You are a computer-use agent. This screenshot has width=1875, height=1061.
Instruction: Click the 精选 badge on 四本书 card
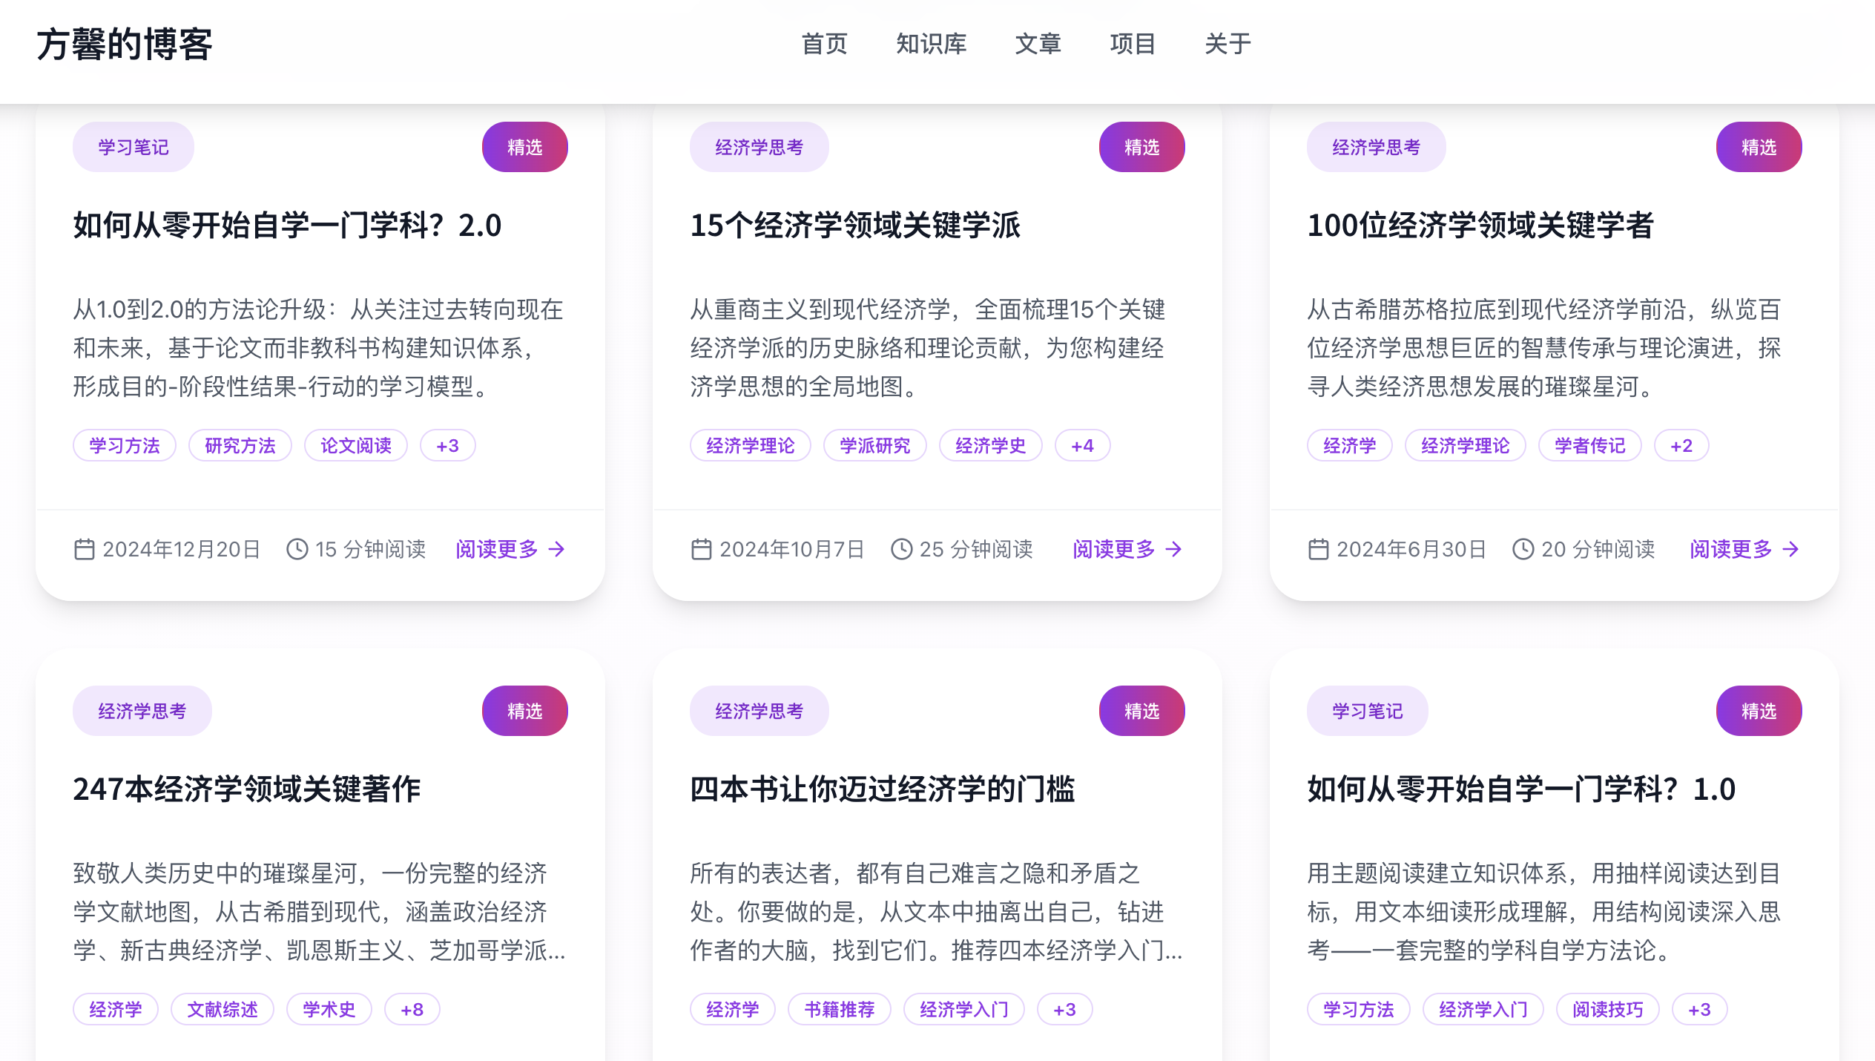coord(1141,710)
